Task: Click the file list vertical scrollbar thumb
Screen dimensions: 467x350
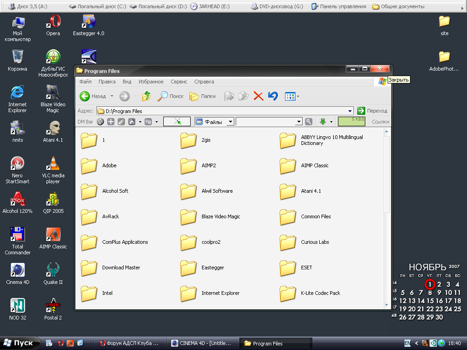Action: [386, 175]
